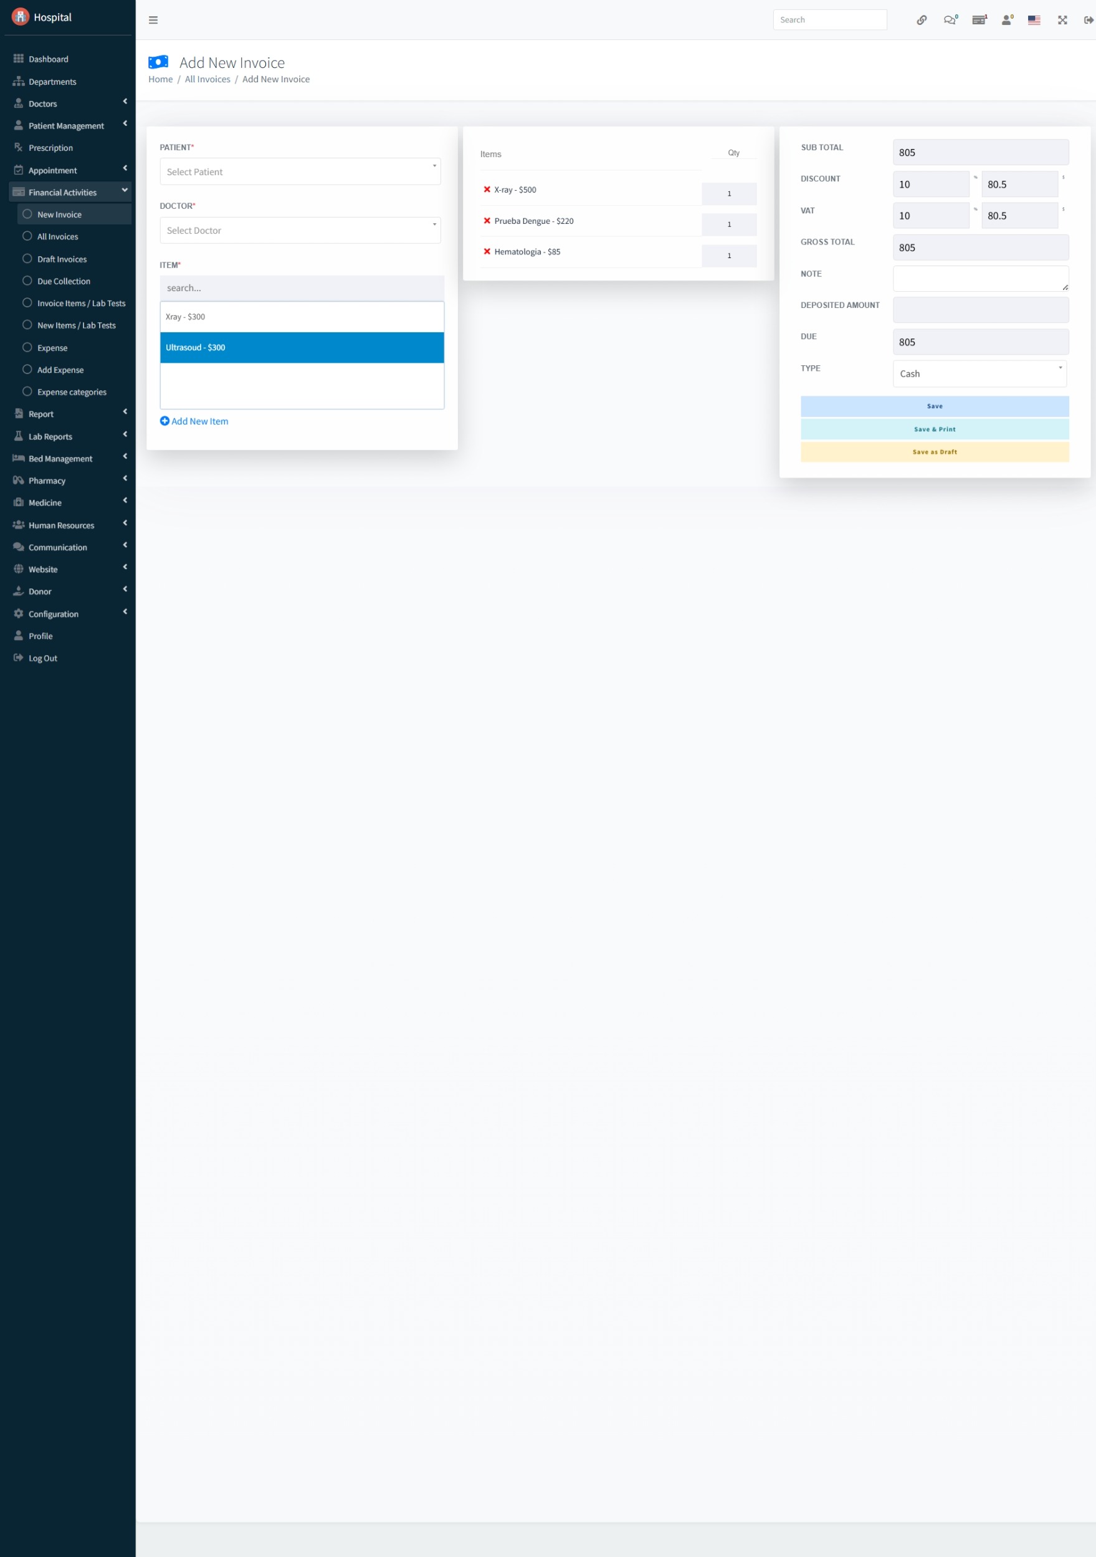This screenshot has width=1096, height=1557.
Task: Select Due Collection submenu item
Action: point(75,282)
